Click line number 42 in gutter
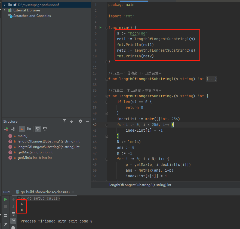240x229 pixels. click(95, 125)
